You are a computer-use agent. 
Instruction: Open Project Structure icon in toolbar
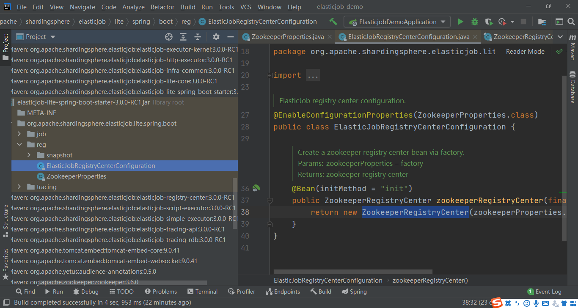click(542, 22)
